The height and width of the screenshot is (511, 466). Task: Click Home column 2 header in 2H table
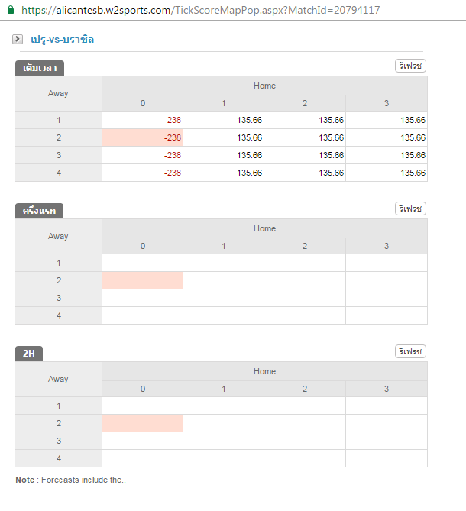305,389
